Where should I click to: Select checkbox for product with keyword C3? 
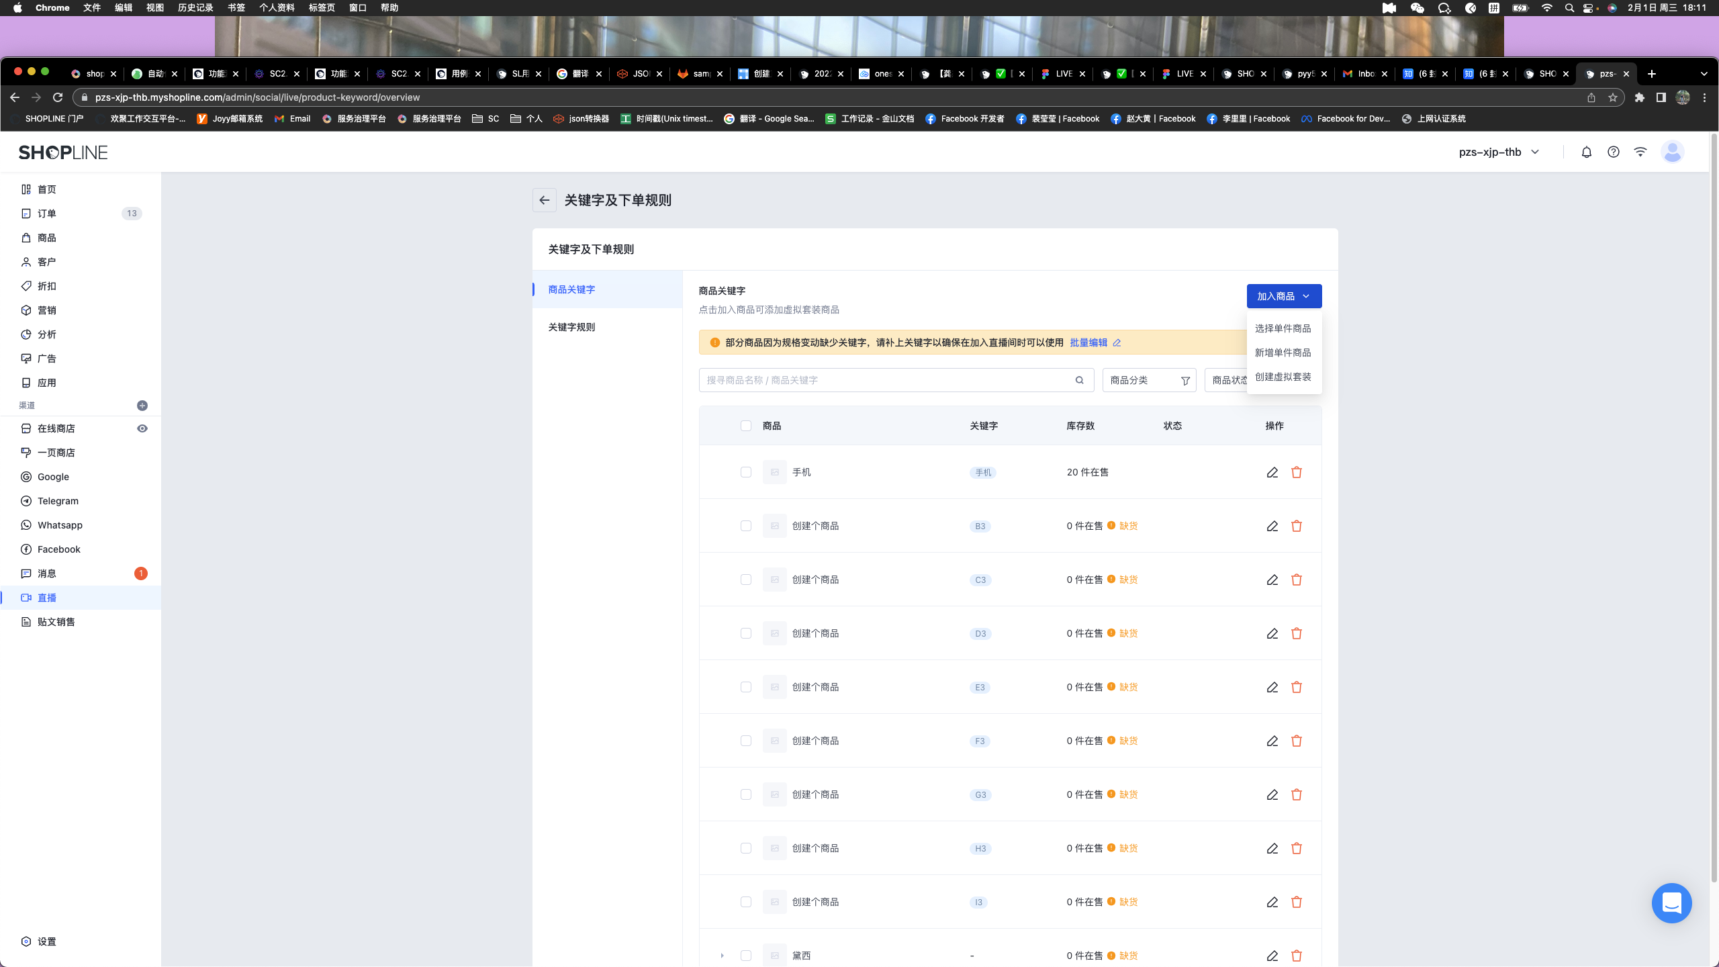pyautogui.click(x=745, y=580)
